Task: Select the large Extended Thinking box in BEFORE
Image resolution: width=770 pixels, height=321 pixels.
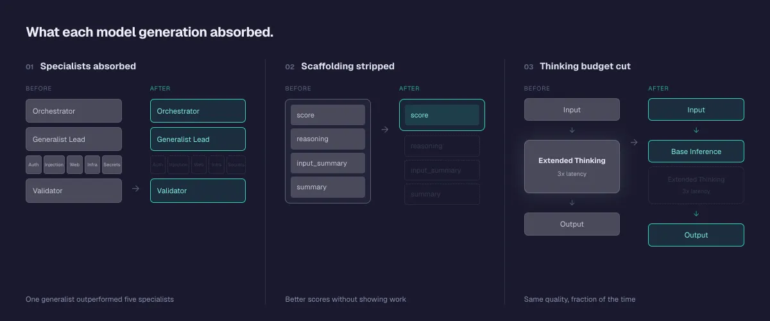Action: (572, 166)
